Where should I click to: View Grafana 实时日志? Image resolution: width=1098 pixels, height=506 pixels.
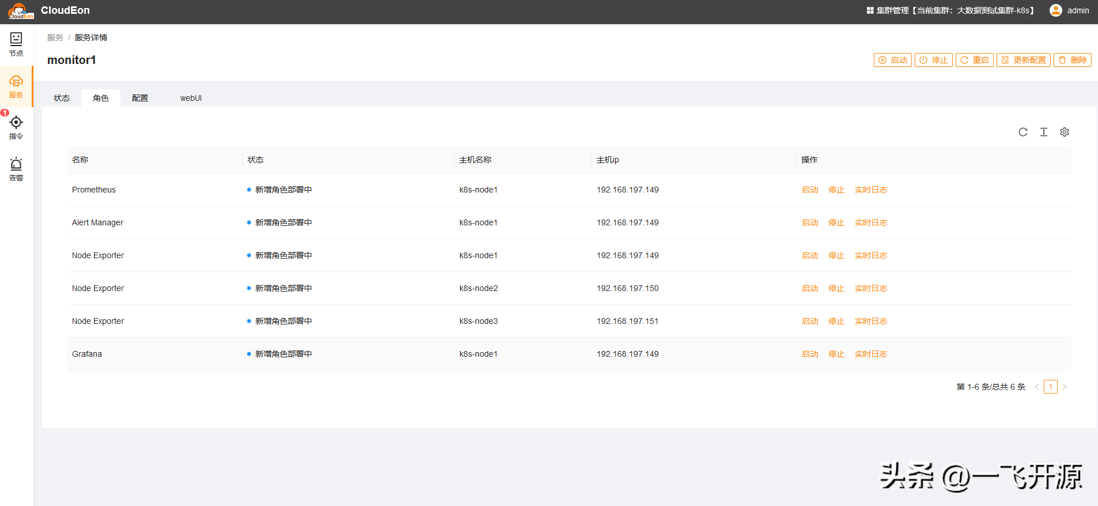click(871, 354)
